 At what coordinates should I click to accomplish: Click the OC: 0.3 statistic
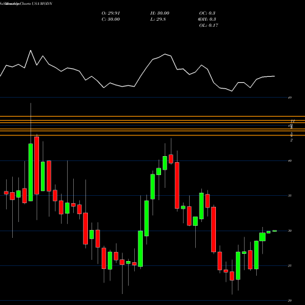coord(207,13)
